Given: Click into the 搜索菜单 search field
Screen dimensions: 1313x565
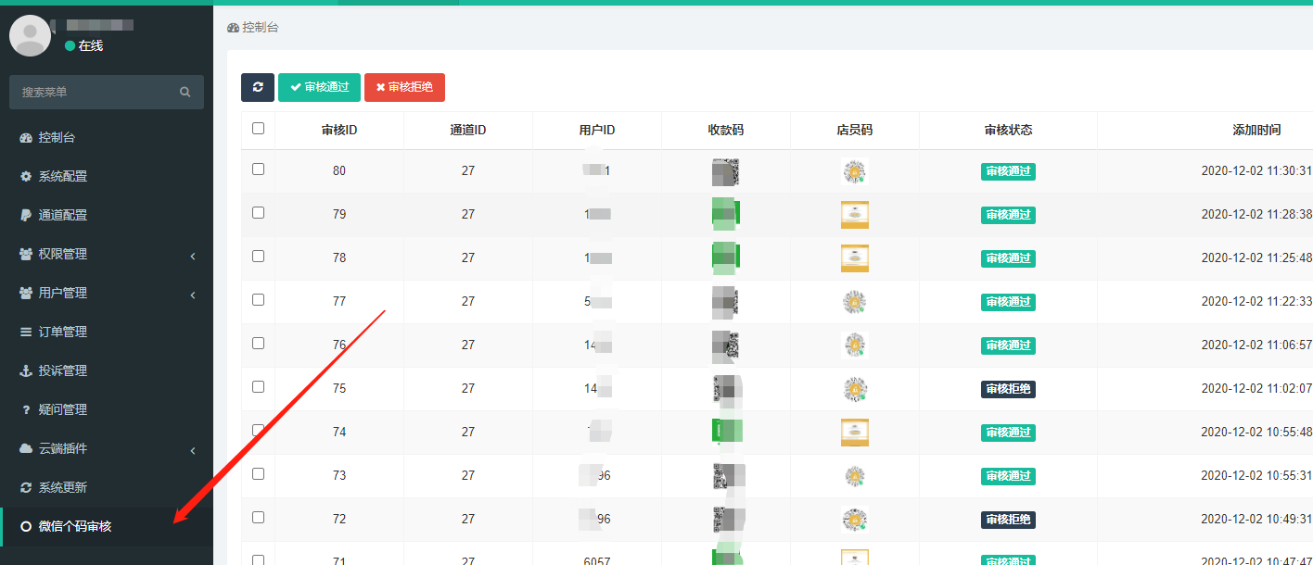Looking at the screenshot, I should [93, 93].
